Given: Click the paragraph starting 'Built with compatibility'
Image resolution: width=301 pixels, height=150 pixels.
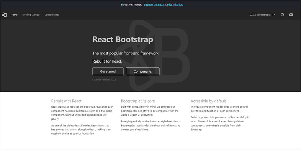Looking at the screenshot, I should (150, 111).
